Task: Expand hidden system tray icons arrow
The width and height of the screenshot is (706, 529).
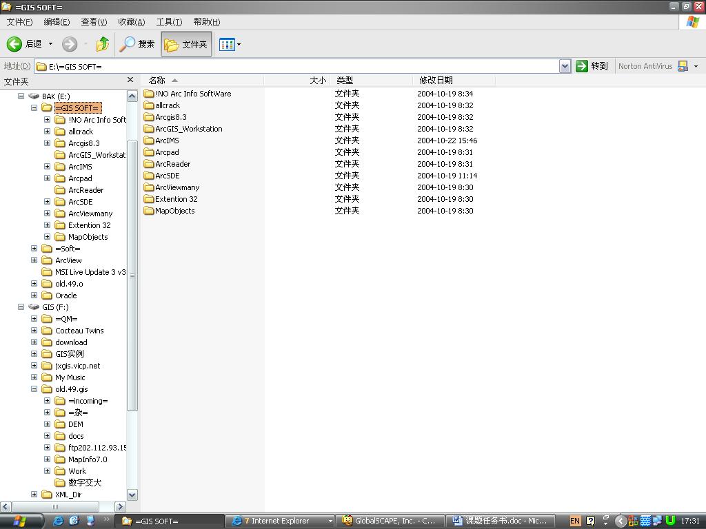Action: [x=621, y=521]
